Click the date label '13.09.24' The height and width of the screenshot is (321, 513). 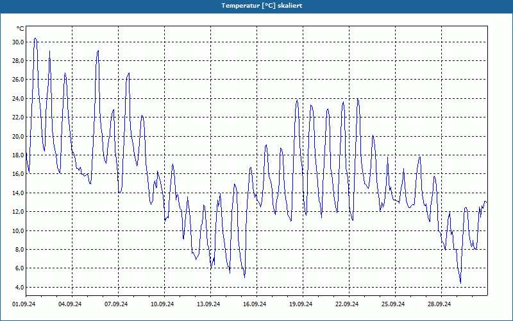208,304
